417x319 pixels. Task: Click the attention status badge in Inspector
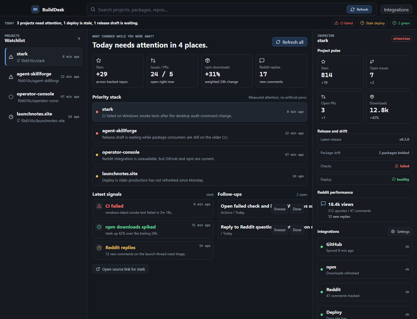click(402, 39)
